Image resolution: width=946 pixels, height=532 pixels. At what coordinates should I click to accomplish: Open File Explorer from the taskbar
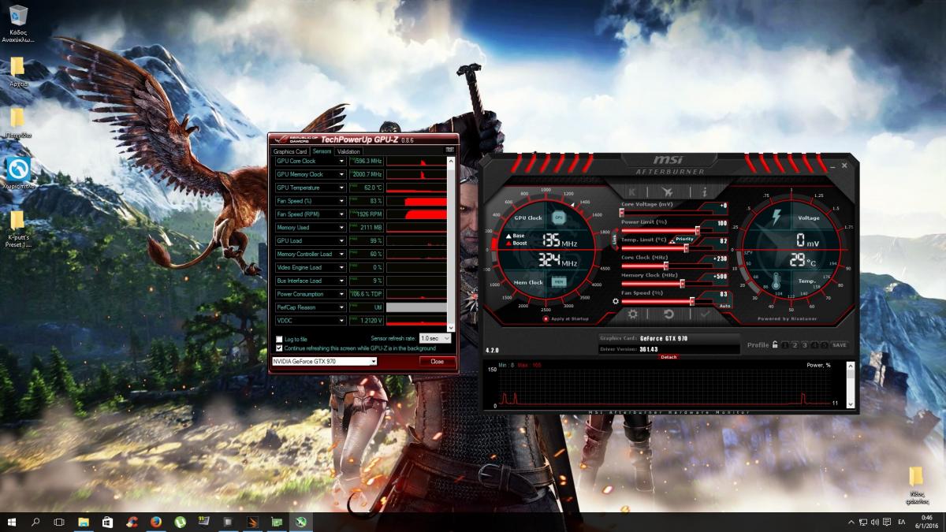84,522
